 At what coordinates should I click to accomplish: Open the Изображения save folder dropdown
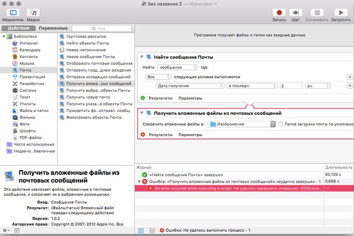click(x=242, y=124)
